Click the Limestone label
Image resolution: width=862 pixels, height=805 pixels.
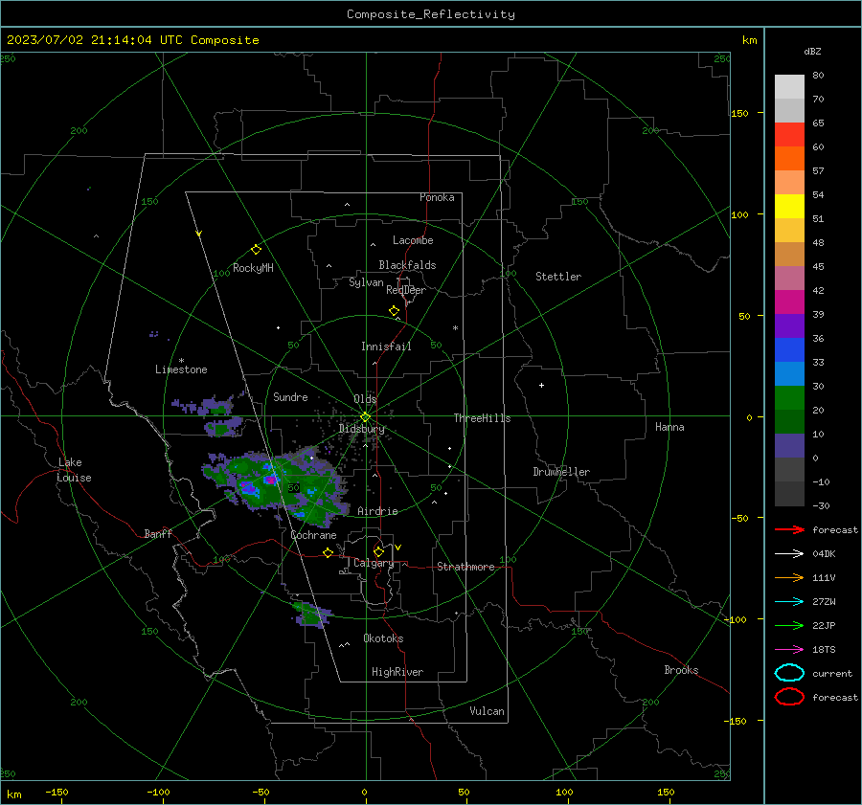coord(181,369)
